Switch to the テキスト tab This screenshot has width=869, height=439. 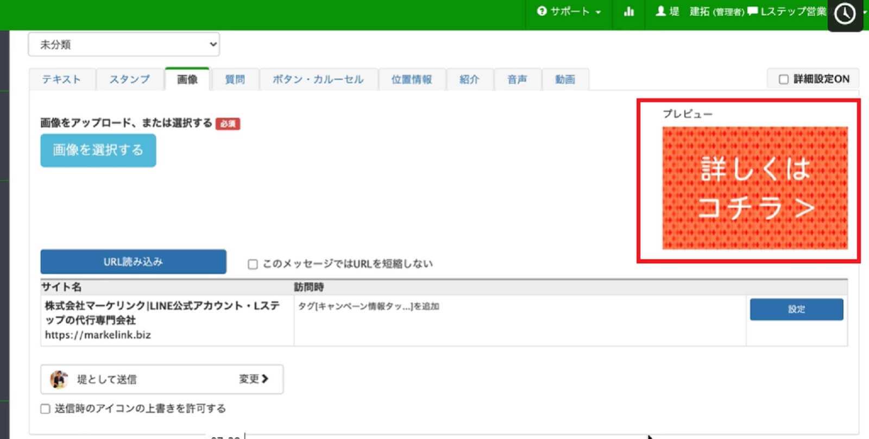point(61,79)
